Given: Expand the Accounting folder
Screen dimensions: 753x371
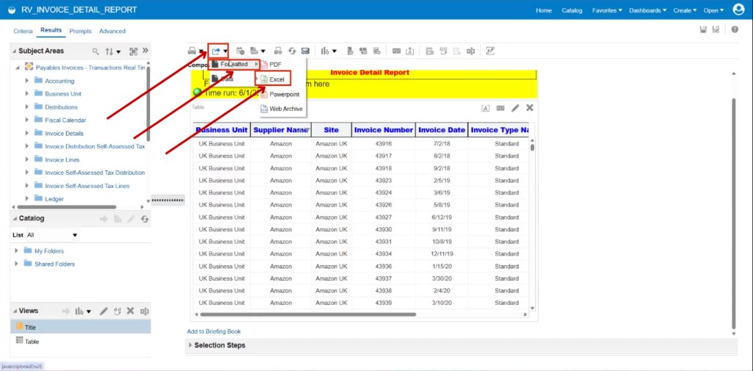Looking at the screenshot, I should click(x=27, y=81).
